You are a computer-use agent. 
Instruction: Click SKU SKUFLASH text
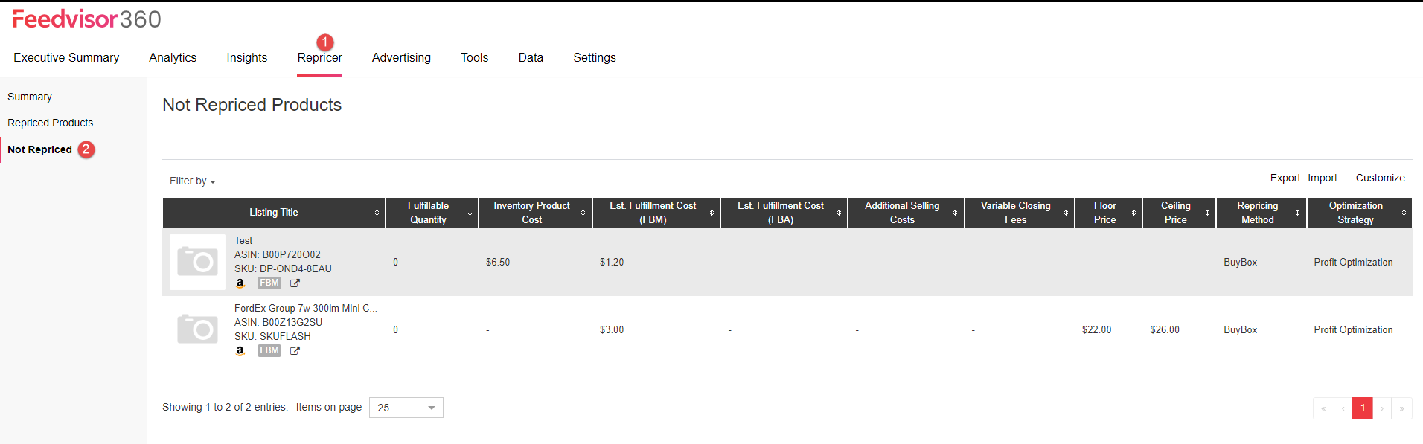tap(272, 336)
